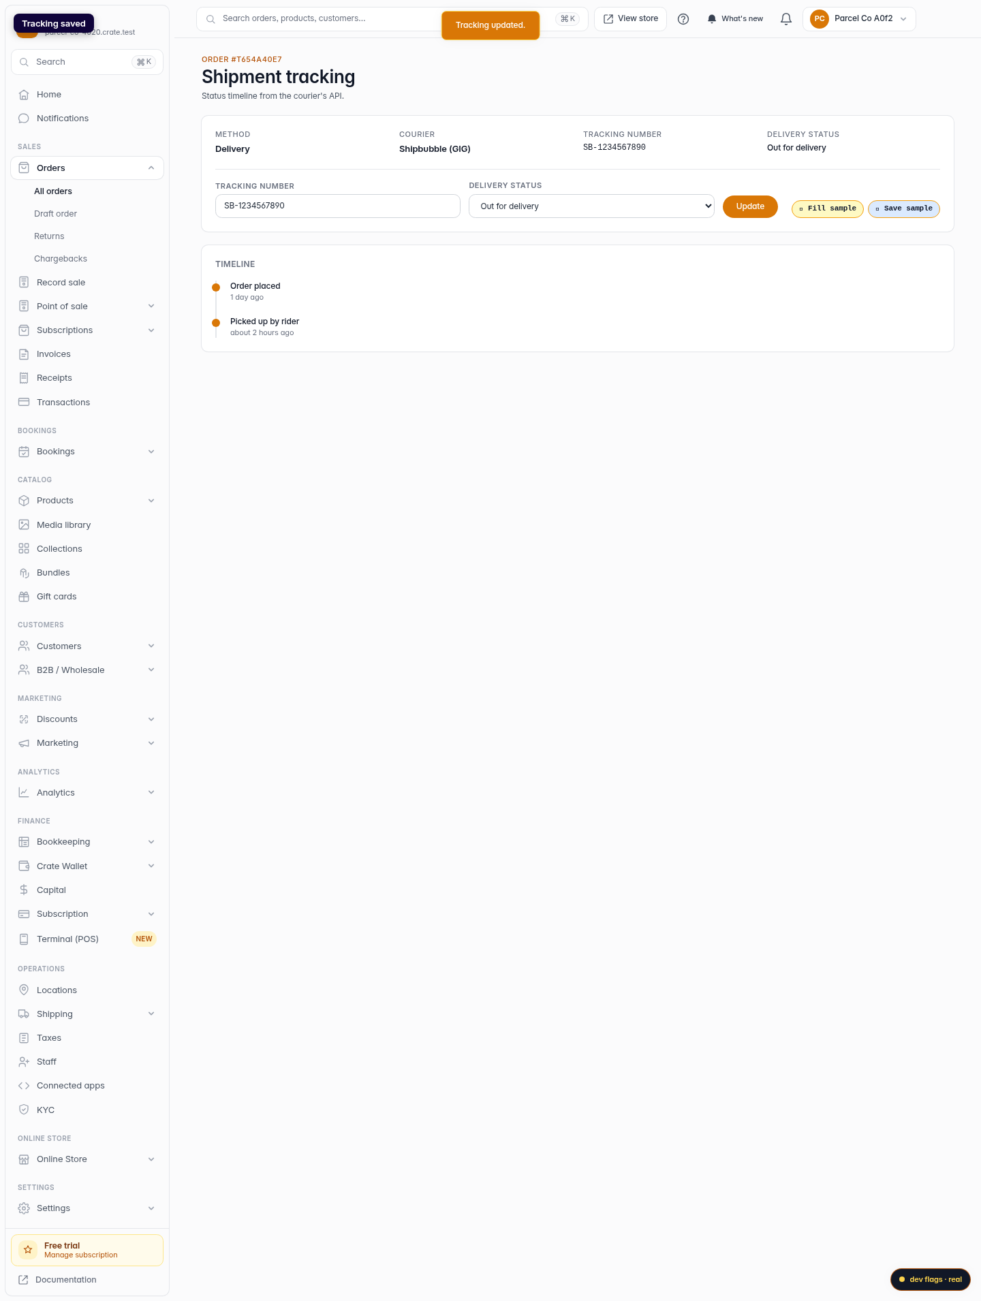Click the Documentation external link icon

pos(23,1280)
